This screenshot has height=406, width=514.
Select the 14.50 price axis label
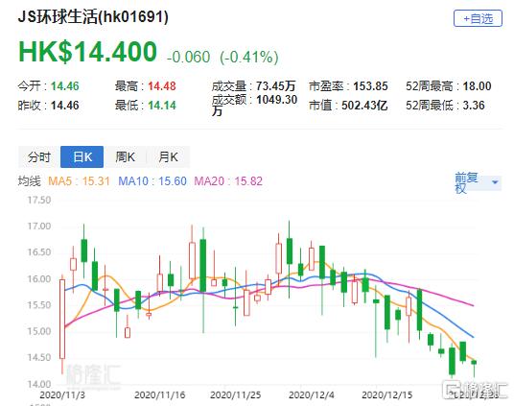click(x=39, y=357)
